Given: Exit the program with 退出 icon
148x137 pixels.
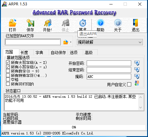Looking at the screenshot, I should (136, 25).
